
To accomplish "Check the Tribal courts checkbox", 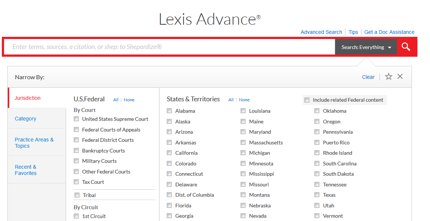I will pos(77,194).
